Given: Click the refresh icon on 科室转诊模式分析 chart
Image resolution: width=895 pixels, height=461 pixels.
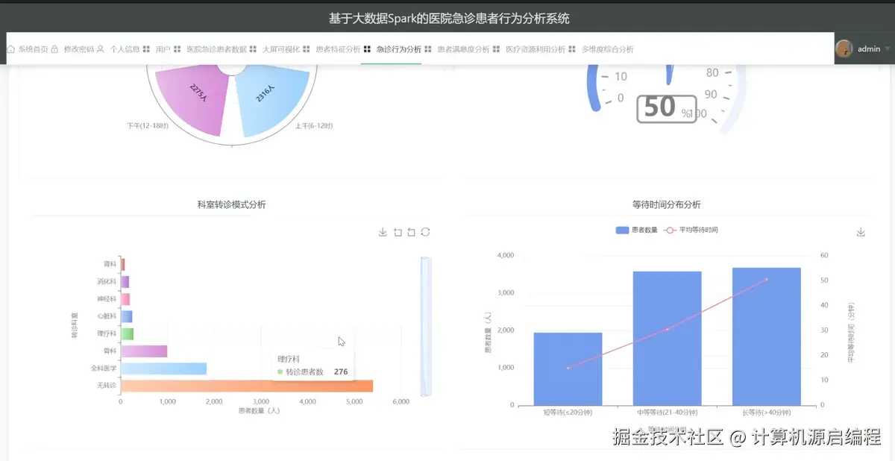Looking at the screenshot, I should coord(425,231).
